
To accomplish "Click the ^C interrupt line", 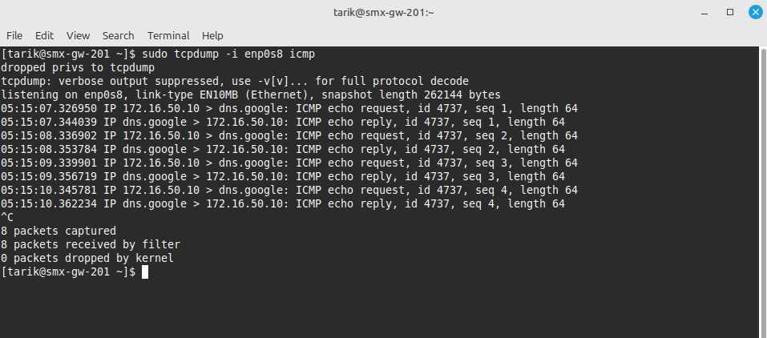I will pyautogui.click(x=7, y=217).
